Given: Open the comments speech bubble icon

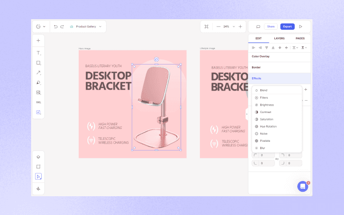Looking at the screenshot, I should (258, 27).
